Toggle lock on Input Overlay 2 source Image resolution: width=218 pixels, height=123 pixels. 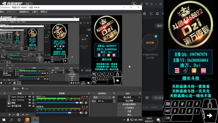pyautogui.click(x=33, y=97)
